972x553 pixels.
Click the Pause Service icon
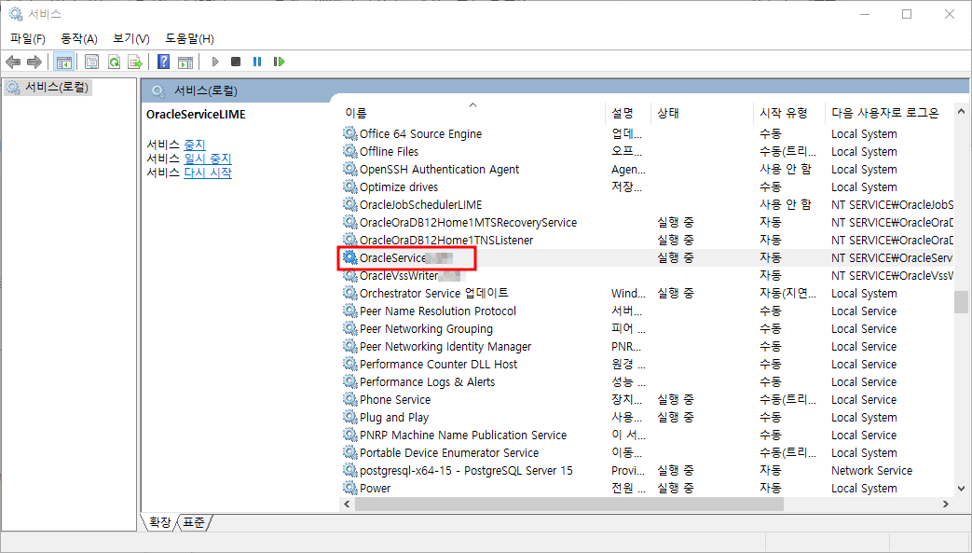pos(257,62)
